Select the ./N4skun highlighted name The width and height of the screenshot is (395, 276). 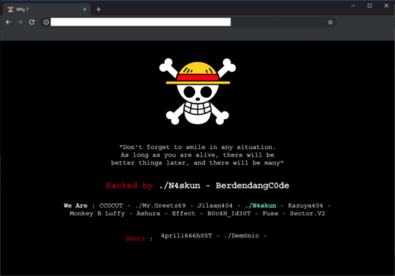point(261,206)
